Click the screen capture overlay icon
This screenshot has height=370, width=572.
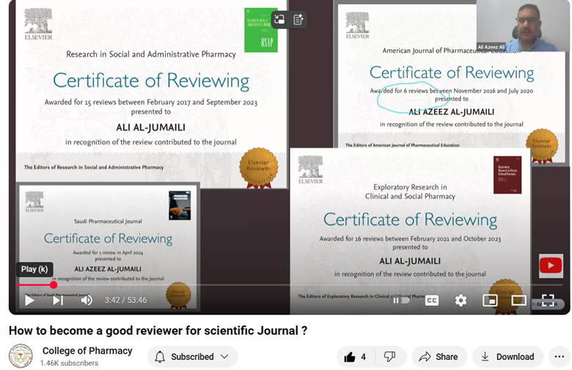pos(280,19)
